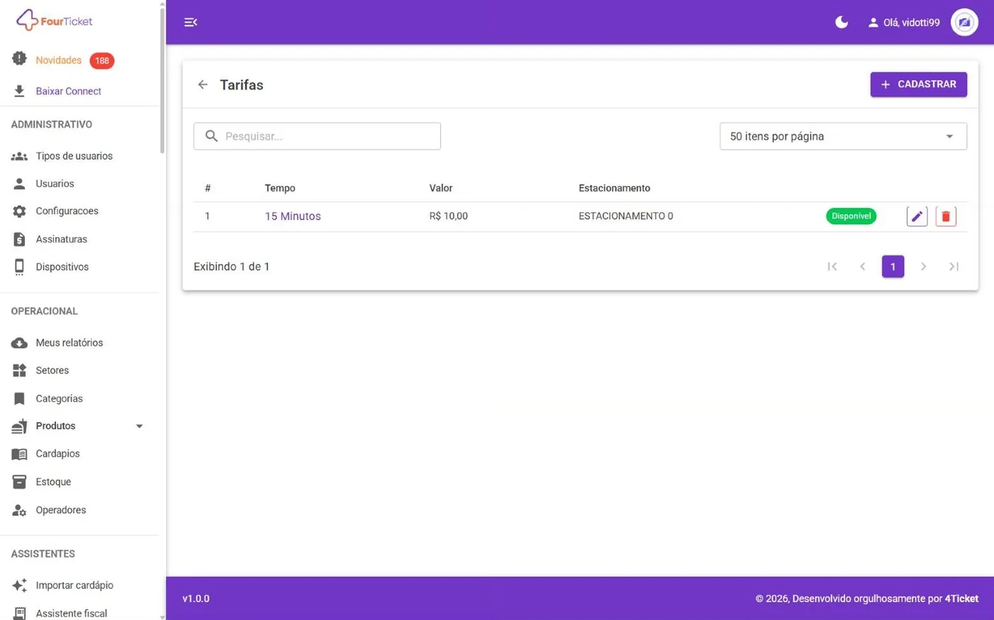The height and width of the screenshot is (620, 994).
Task: Click the Disponível status badge
Action: click(851, 216)
